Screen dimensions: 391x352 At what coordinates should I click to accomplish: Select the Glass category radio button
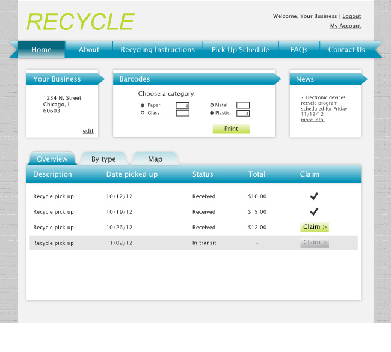[143, 113]
